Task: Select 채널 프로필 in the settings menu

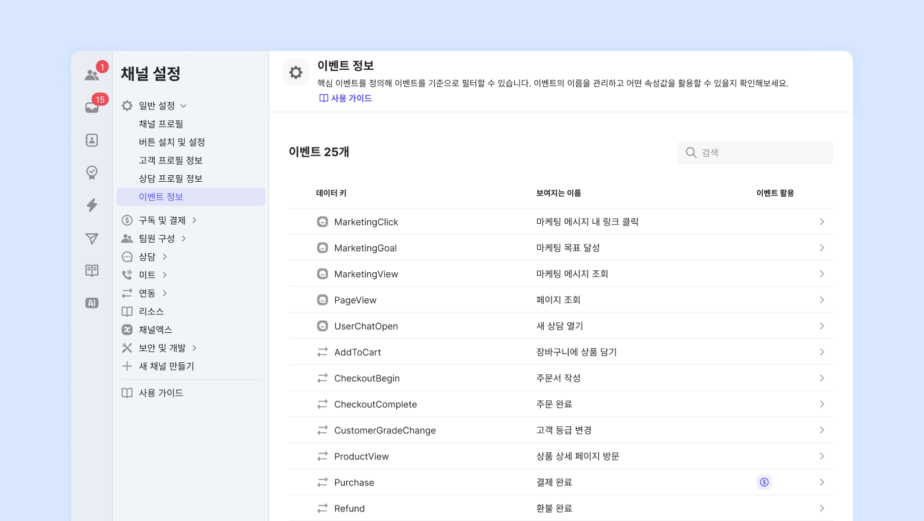Action: [161, 124]
